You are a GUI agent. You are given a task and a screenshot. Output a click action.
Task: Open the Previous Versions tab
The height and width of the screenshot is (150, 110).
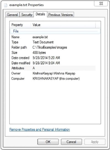61,15
